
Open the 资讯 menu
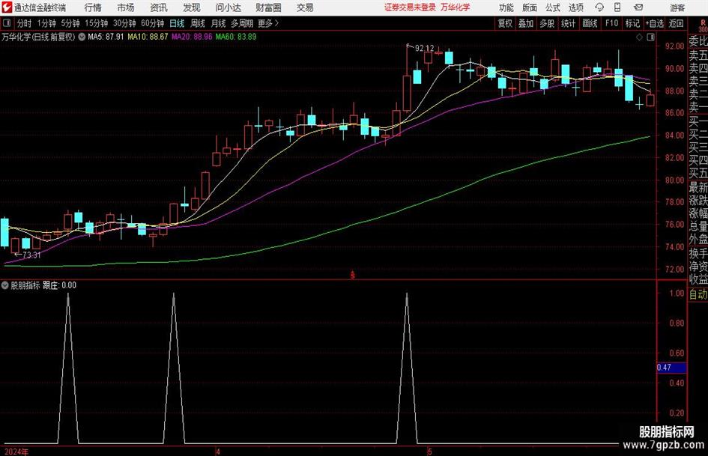(159, 7)
